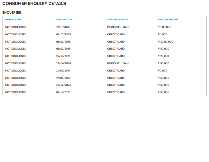Viewport: 209px width, 162px height.
Task: Select amount '₹ 1,000' in the 02/02/2025 row
Action: pos(163,34)
